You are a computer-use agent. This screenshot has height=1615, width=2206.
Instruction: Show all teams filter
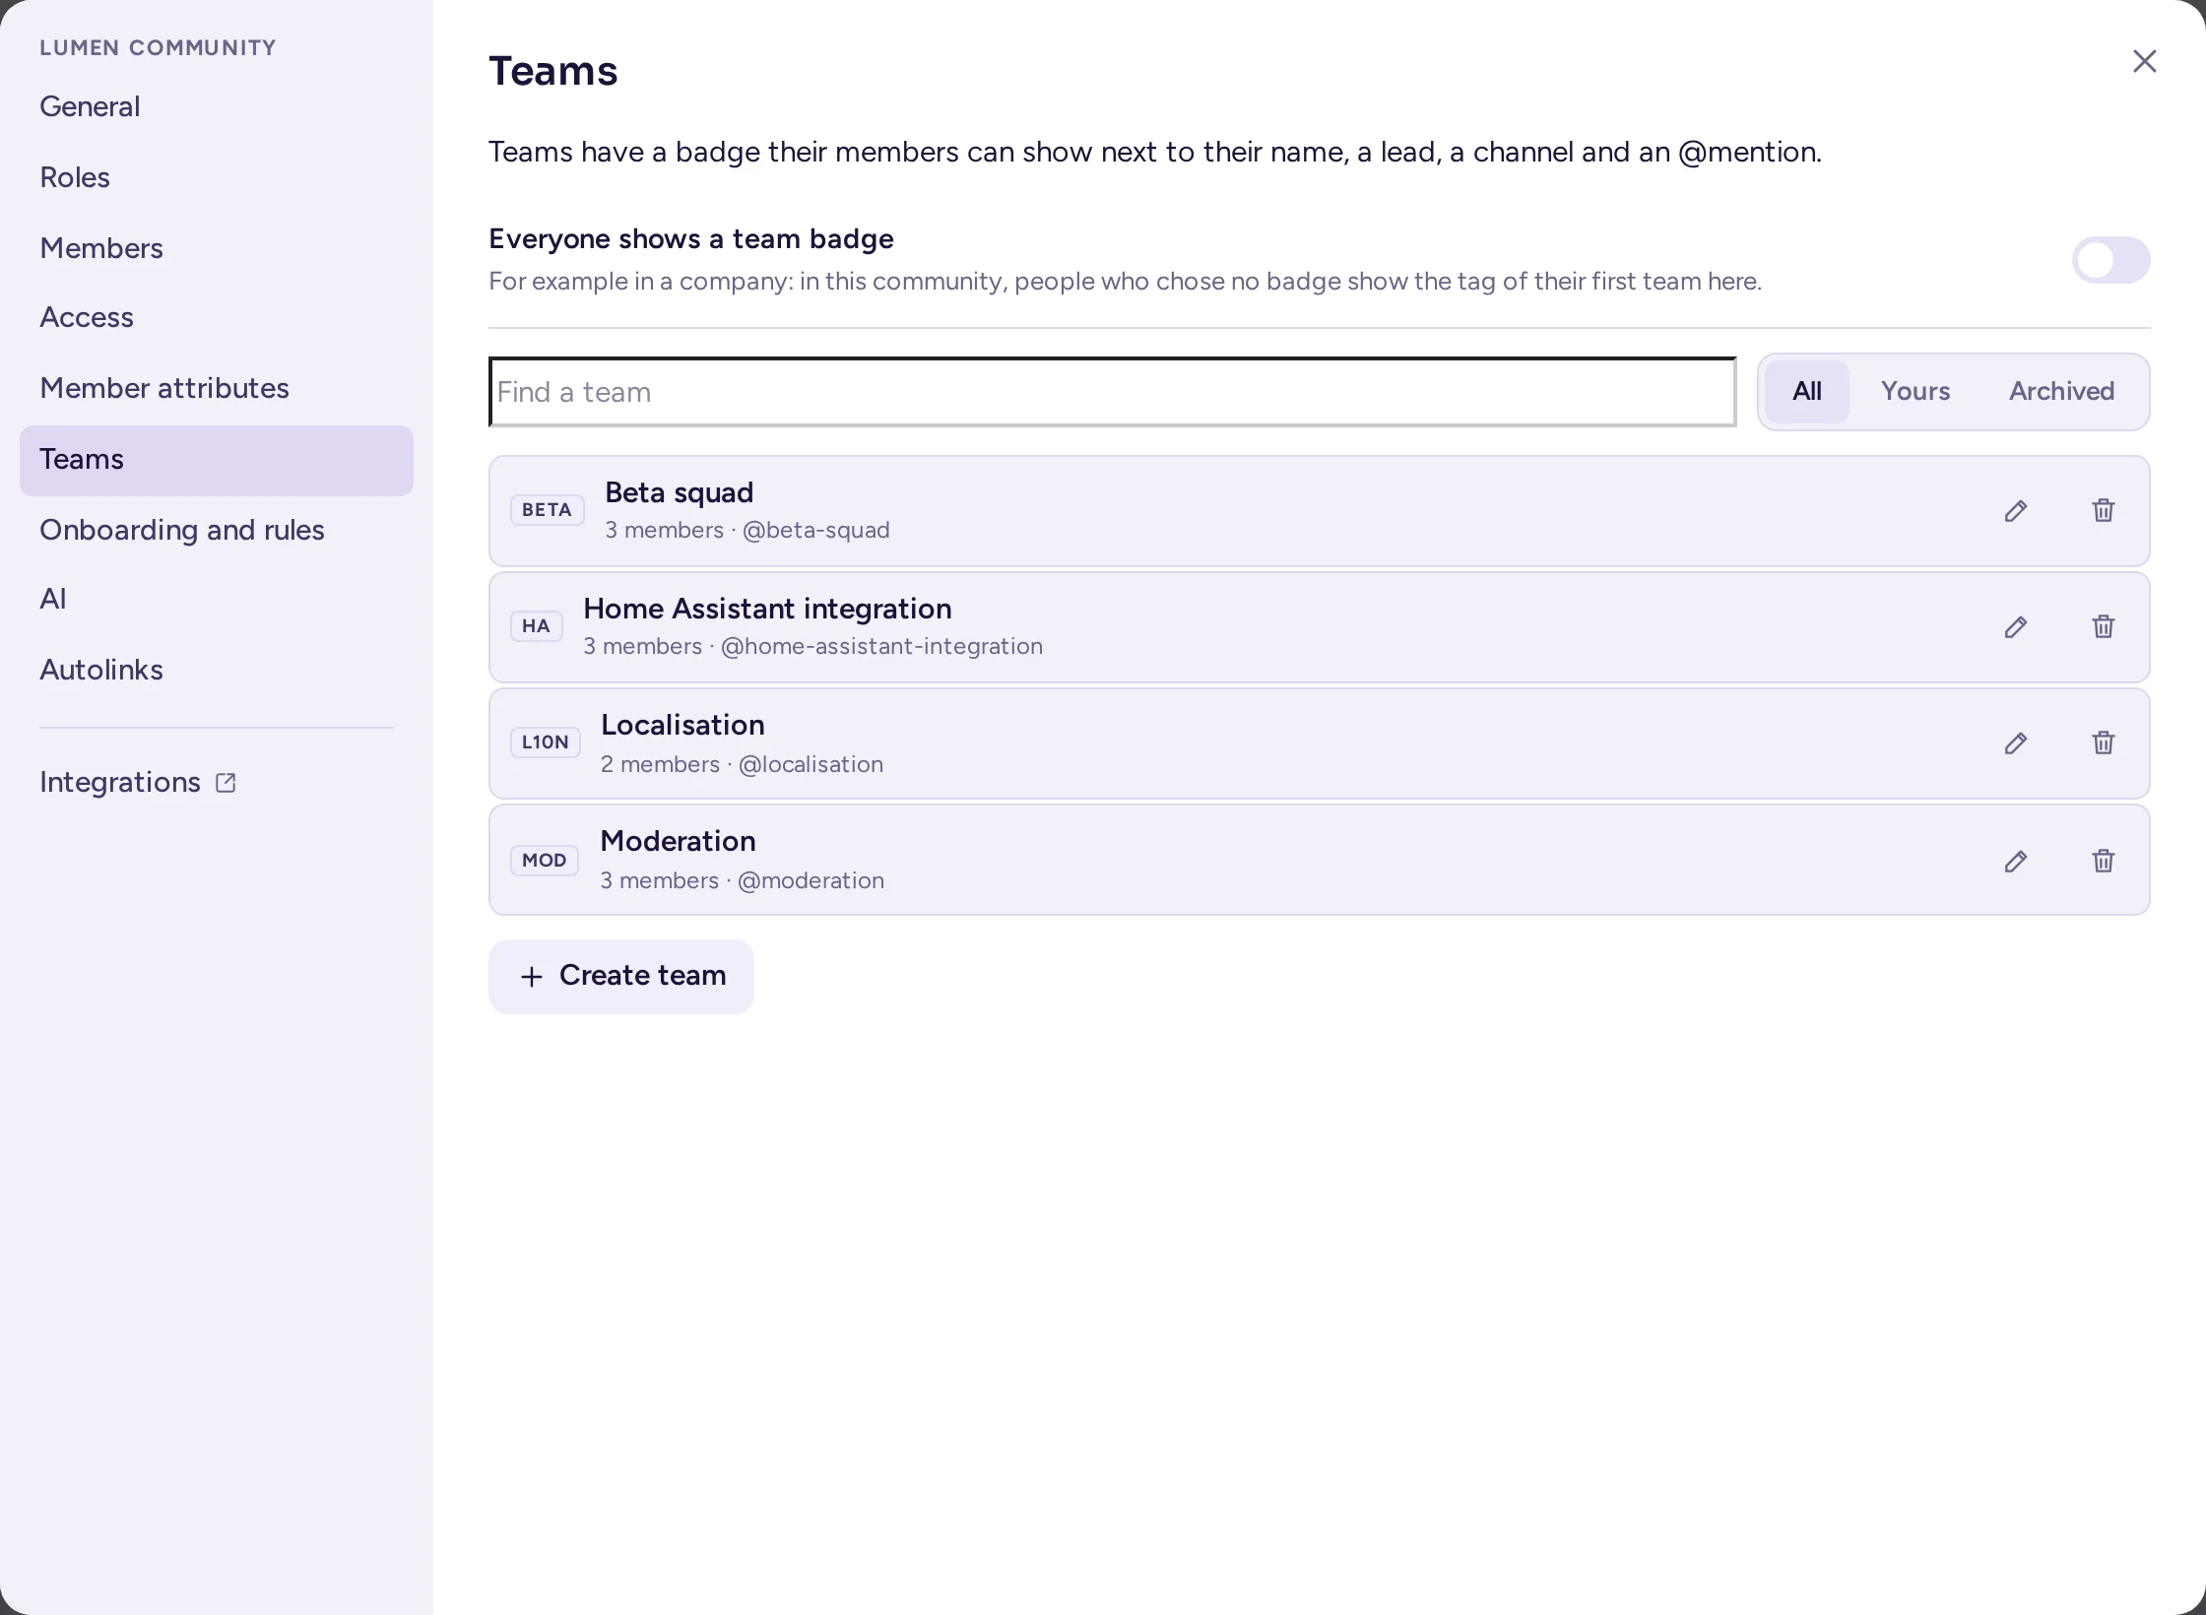coord(1807,392)
